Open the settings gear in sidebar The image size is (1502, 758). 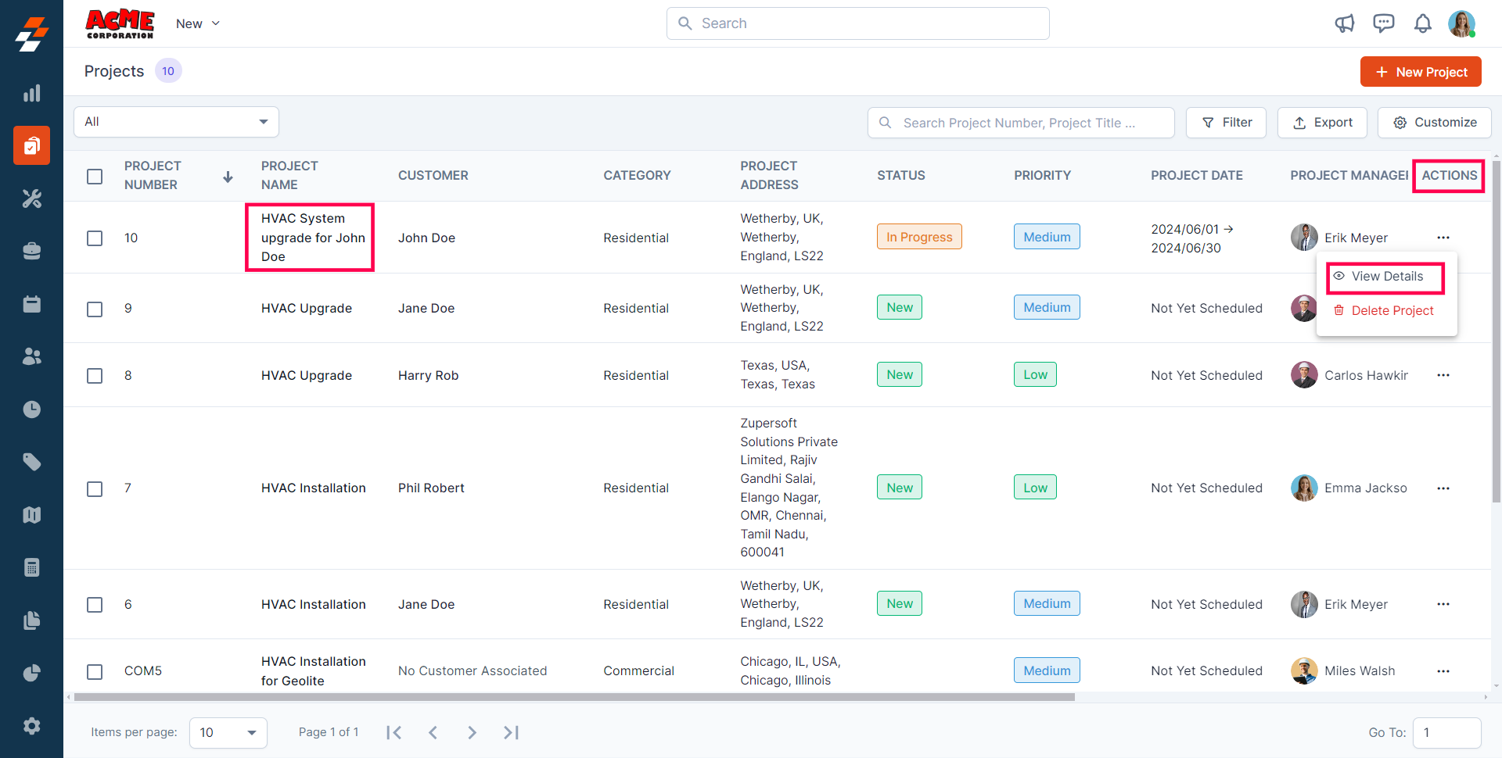point(31,726)
